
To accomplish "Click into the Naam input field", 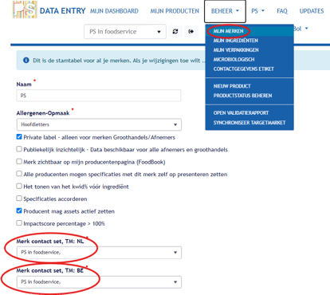I will (x=99, y=96).
